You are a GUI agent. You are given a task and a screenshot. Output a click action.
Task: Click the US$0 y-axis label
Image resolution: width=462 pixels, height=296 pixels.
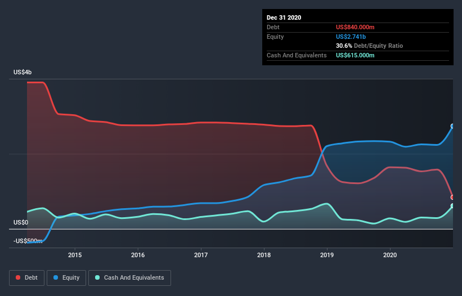[21, 222]
